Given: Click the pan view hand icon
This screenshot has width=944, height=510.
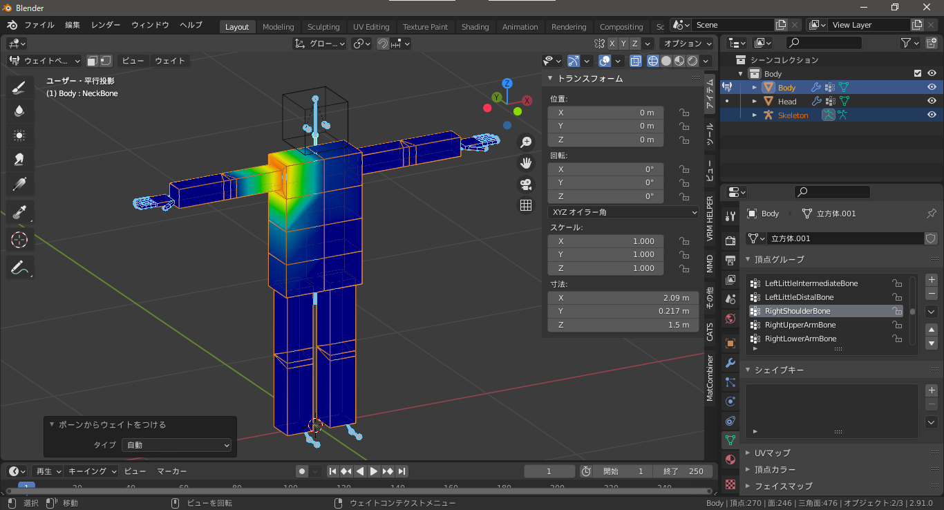Looking at the screenshot, I should (x=526, y=163).
